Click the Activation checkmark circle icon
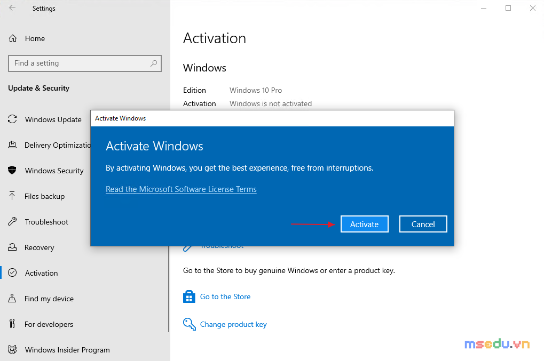The image size is (544, 361). pyautogui.click(x=12, y=272)
